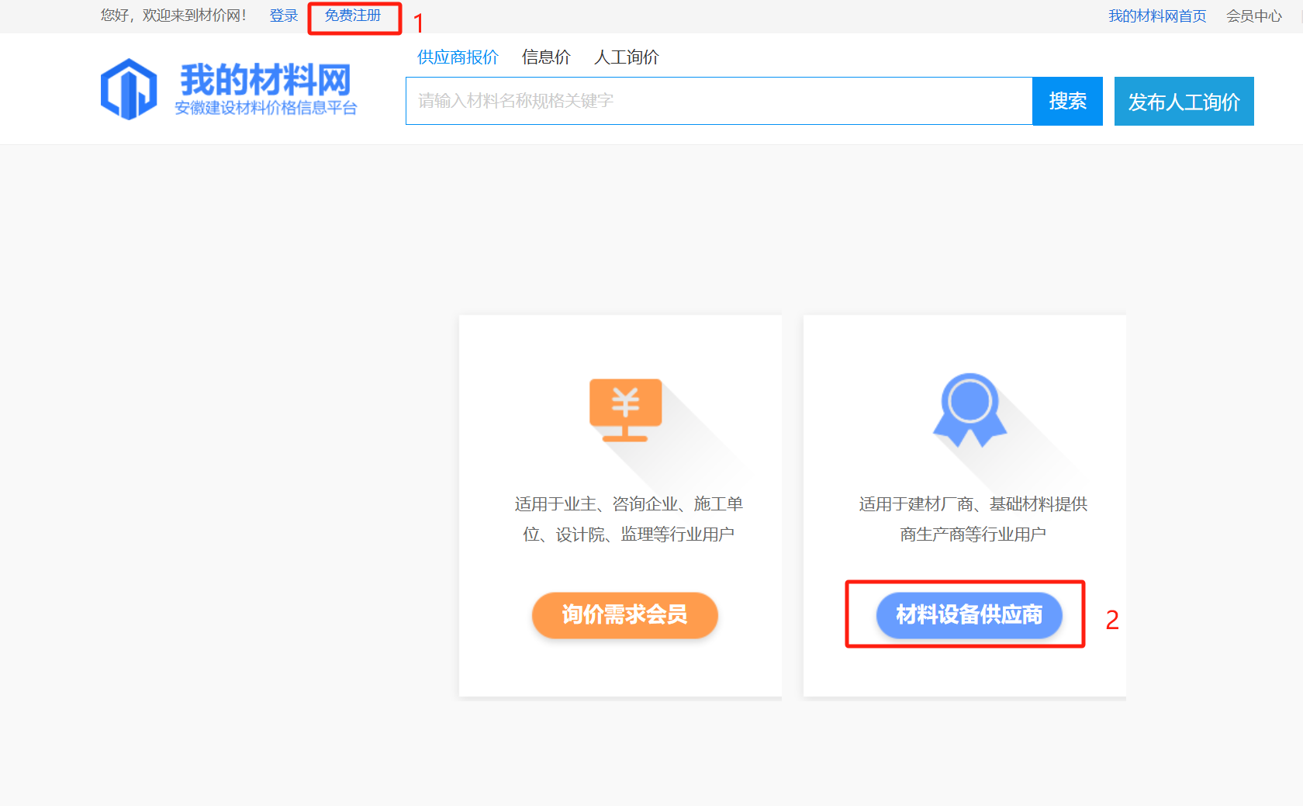The image size is (1303, 806).
Task: Click the 安徽建设材料价格信息平台 subtitle
Action: click(265, 108)
